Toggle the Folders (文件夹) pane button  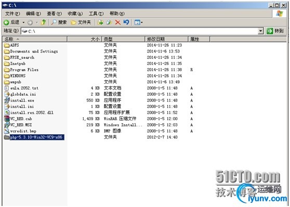tap(81, 22)
